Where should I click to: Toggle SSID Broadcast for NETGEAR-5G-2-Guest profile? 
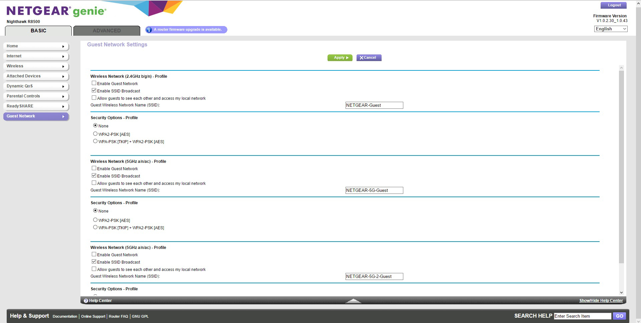click(x=94, y=262)
